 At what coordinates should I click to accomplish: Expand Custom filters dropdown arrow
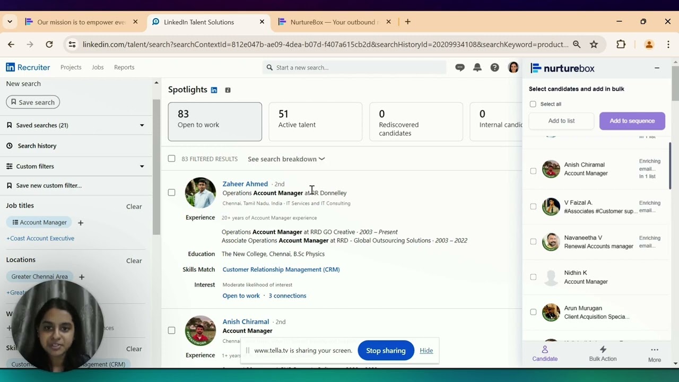point(142,166)
